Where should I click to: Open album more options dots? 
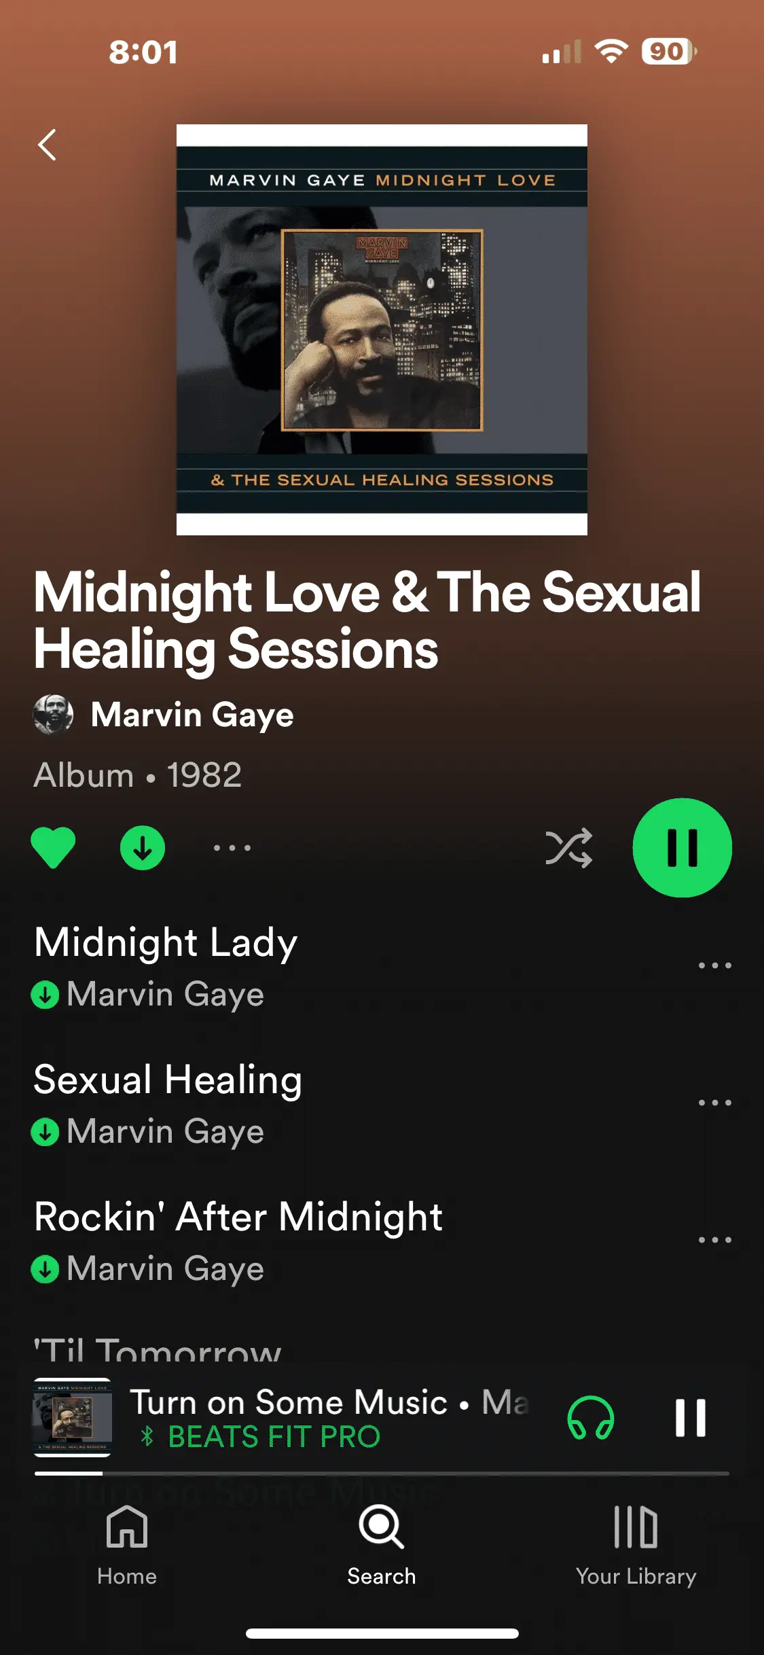[232, 848]
